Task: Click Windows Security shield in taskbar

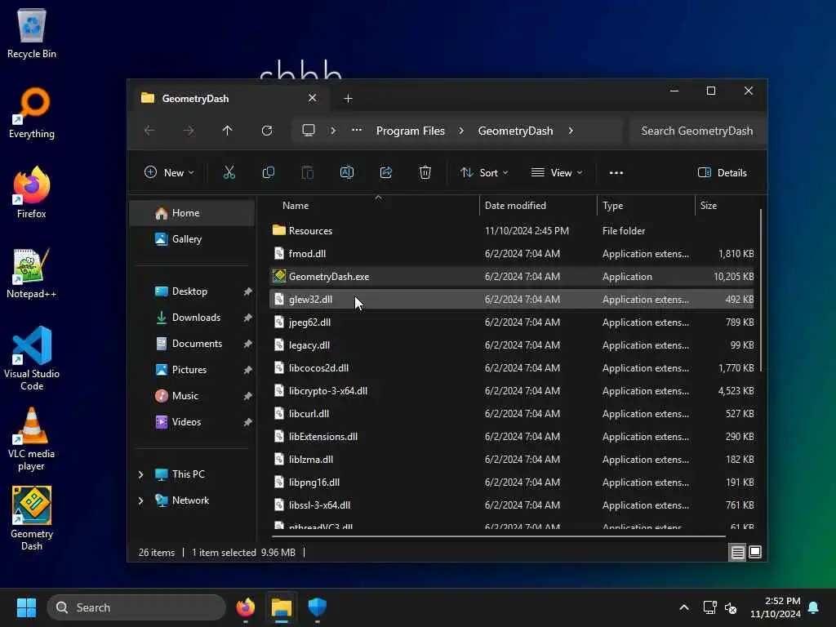Action: pos(318,607)
